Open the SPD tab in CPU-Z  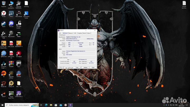point(75,33)
